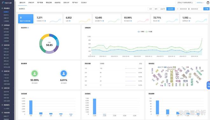Collapse the 来源分析 sidebar group chevron

click(x=13, y=71)
